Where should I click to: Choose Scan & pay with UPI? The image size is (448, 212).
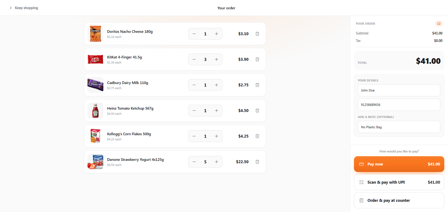399,182
